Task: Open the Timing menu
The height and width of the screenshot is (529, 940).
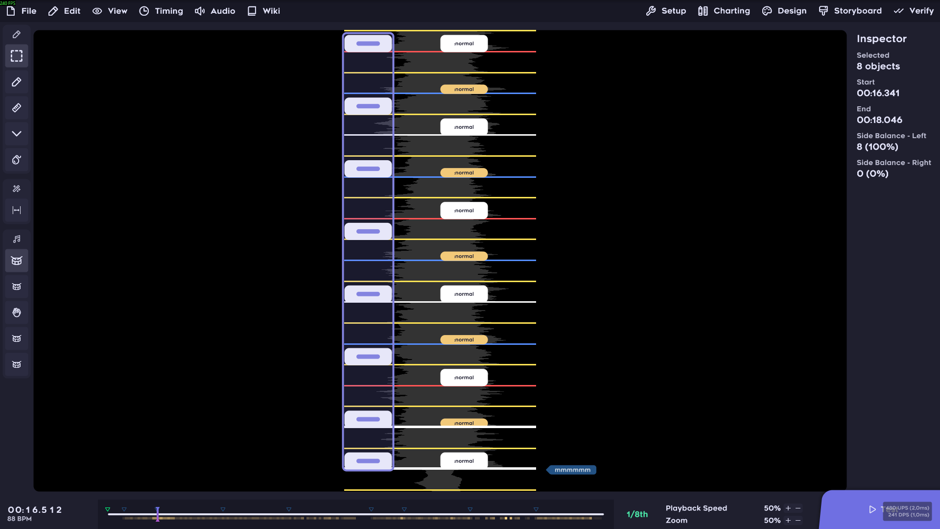Action: [x=161, y=11]
